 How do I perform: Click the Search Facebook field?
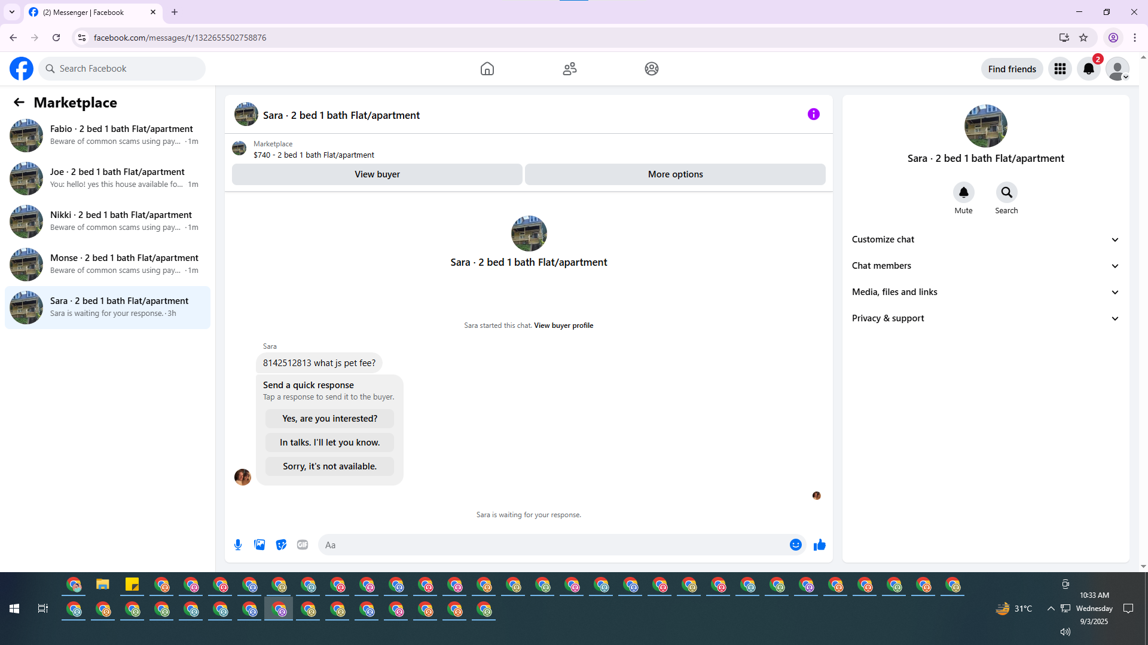pos(122,69)
